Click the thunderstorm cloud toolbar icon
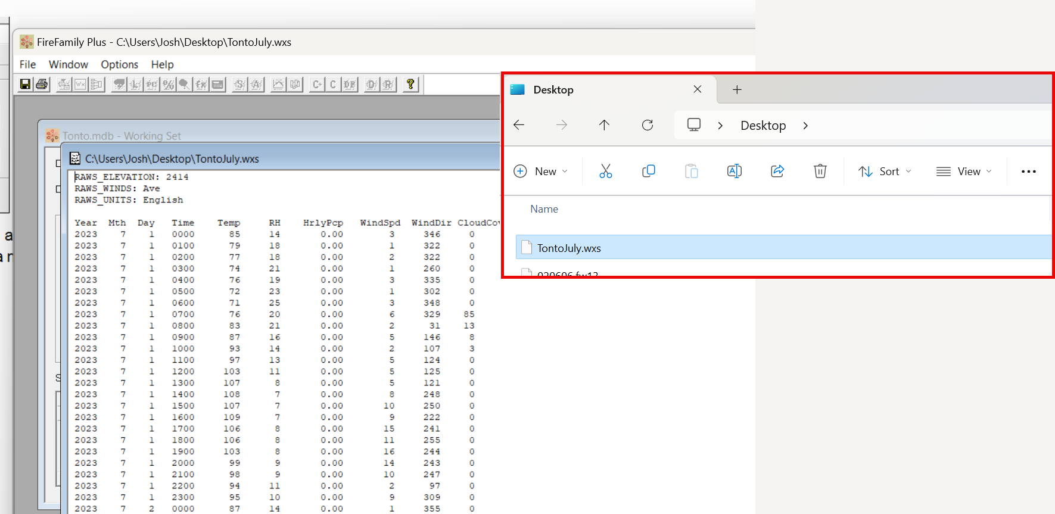 tap(119, 84)
